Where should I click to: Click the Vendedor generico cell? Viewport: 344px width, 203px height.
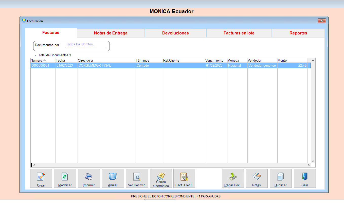pos(262,65)
